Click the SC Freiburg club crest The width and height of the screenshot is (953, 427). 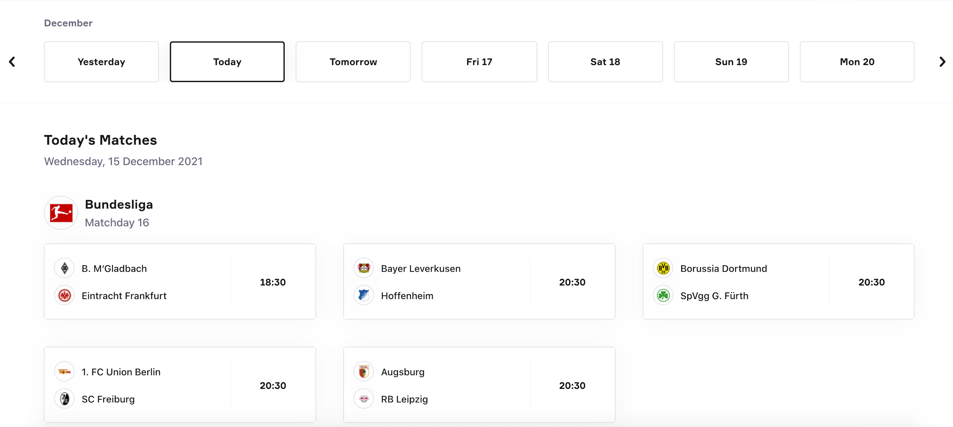65,399
